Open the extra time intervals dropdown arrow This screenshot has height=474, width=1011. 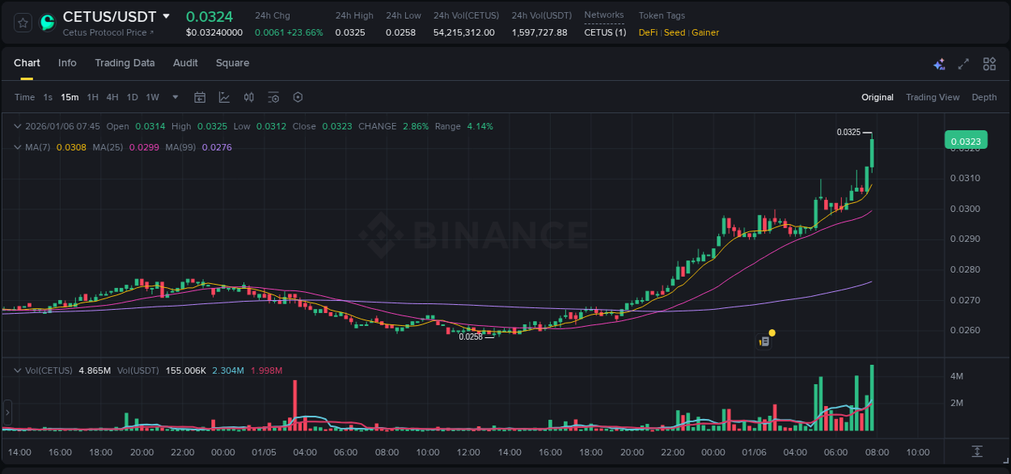(175, 97)
